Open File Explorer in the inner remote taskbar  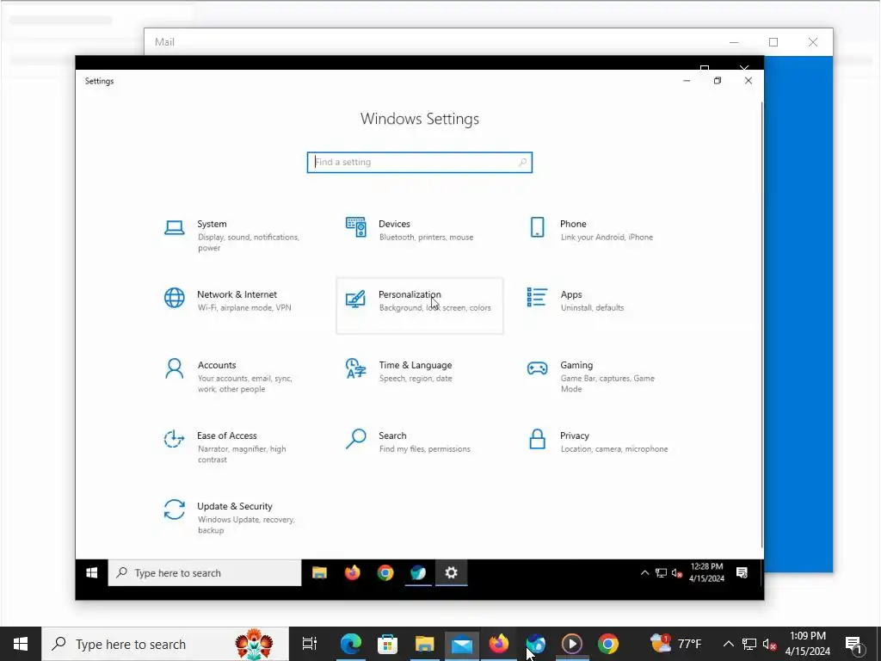pyautogui.click(x=319, y=572)
